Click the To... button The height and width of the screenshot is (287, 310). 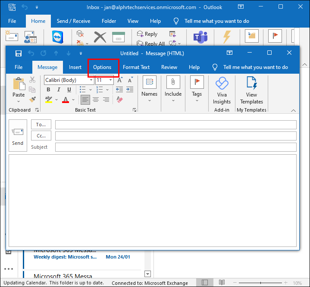click(x=41, y=125)
